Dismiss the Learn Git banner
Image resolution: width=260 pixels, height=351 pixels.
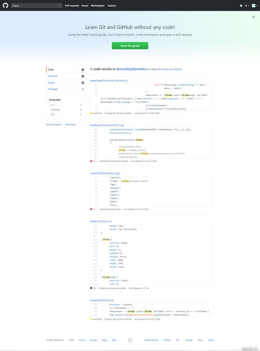tap(254, 17)
